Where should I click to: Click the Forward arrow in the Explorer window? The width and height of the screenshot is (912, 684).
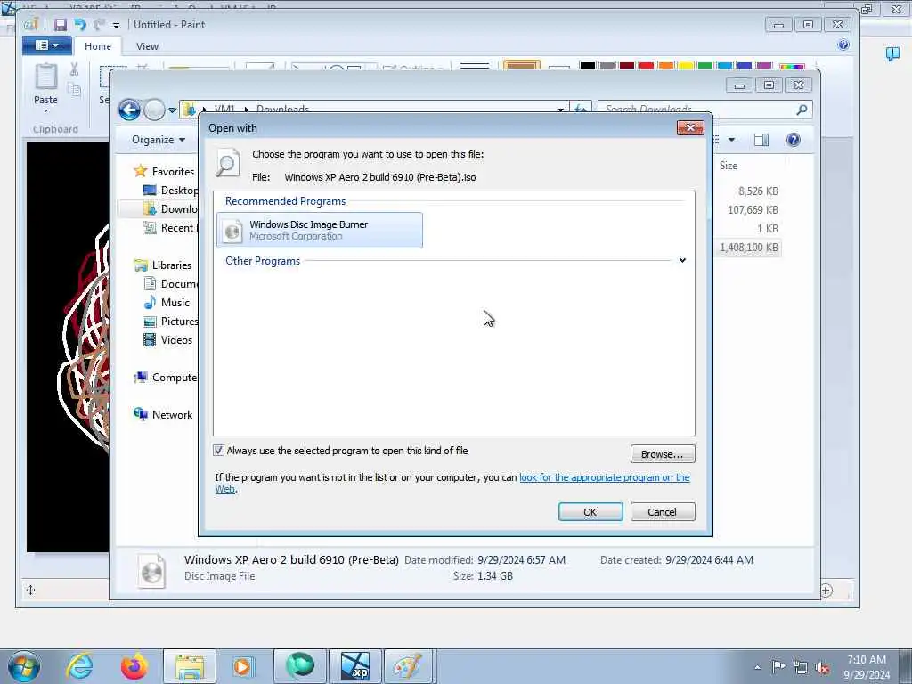tap(154, 110)
